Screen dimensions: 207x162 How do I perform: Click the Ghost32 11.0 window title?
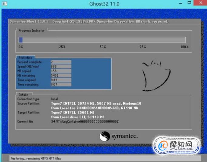coord(104,4)
